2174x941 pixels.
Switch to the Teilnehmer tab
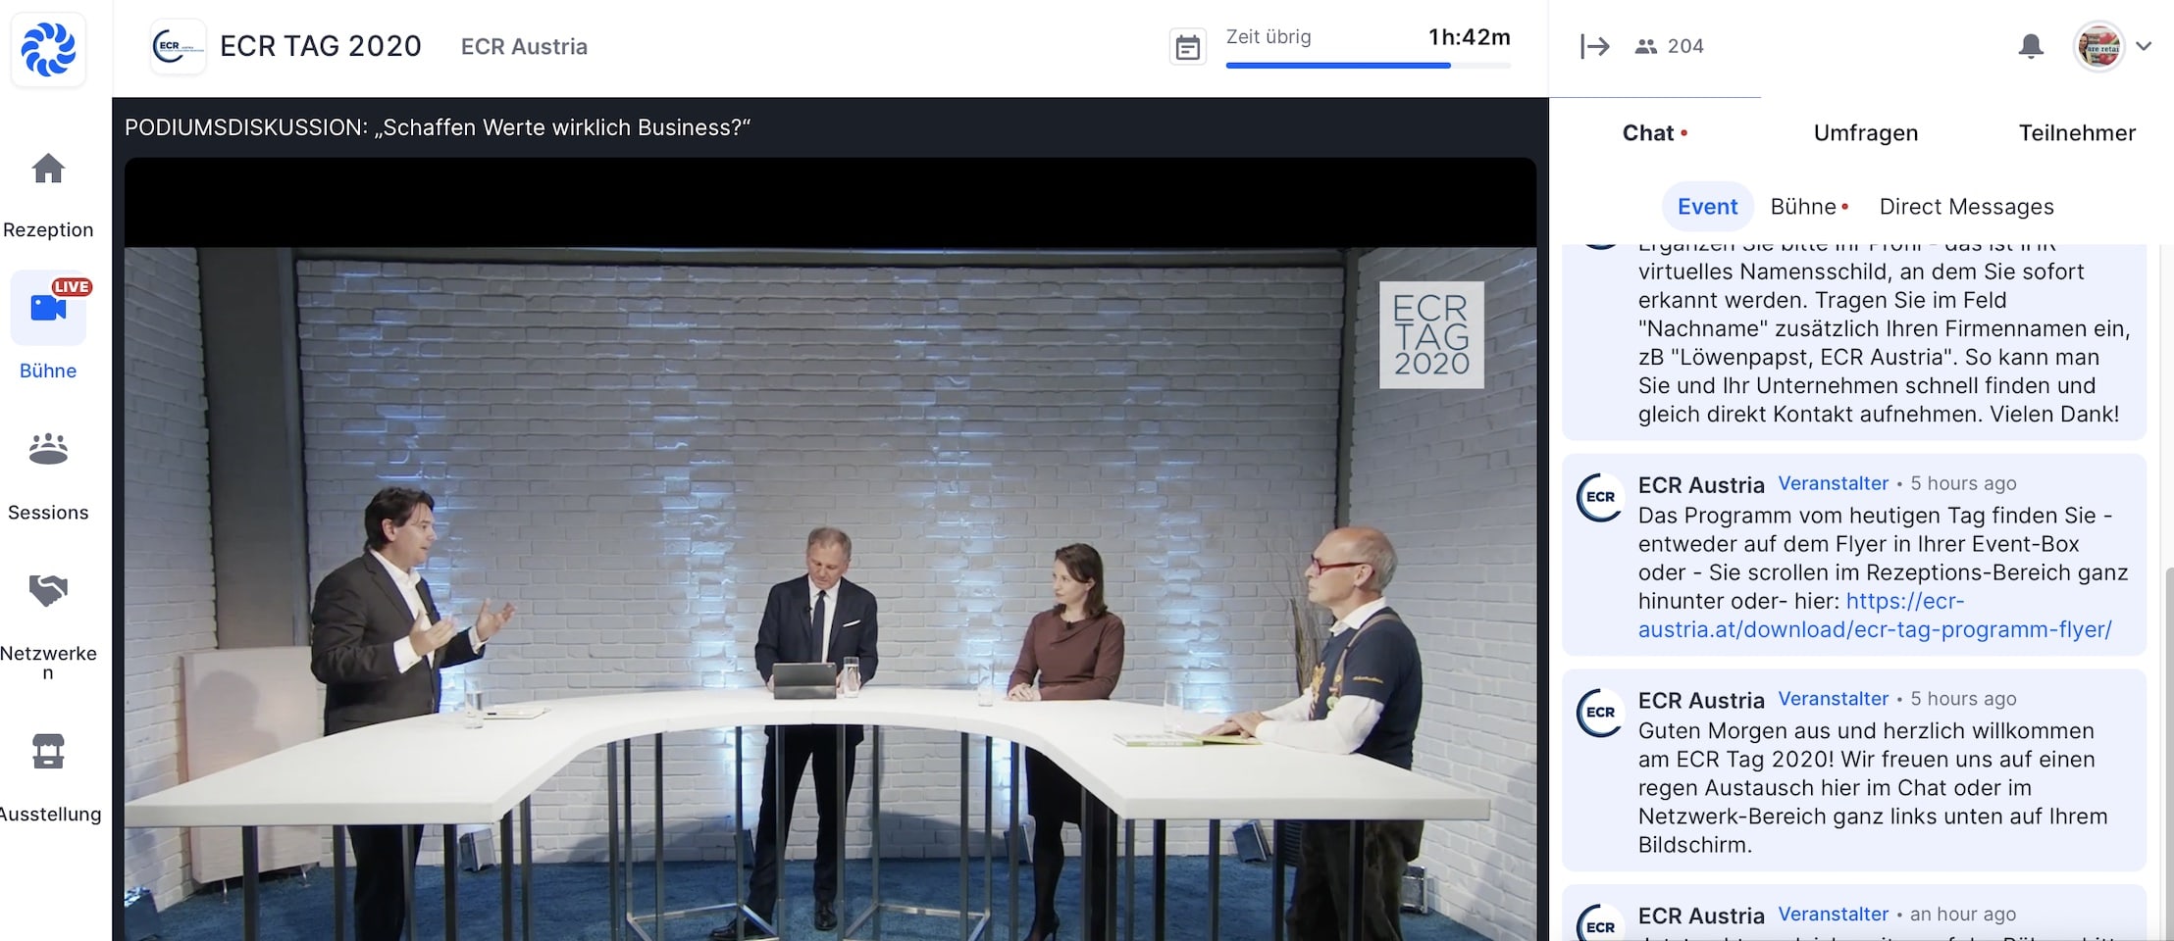point(2077,133)
